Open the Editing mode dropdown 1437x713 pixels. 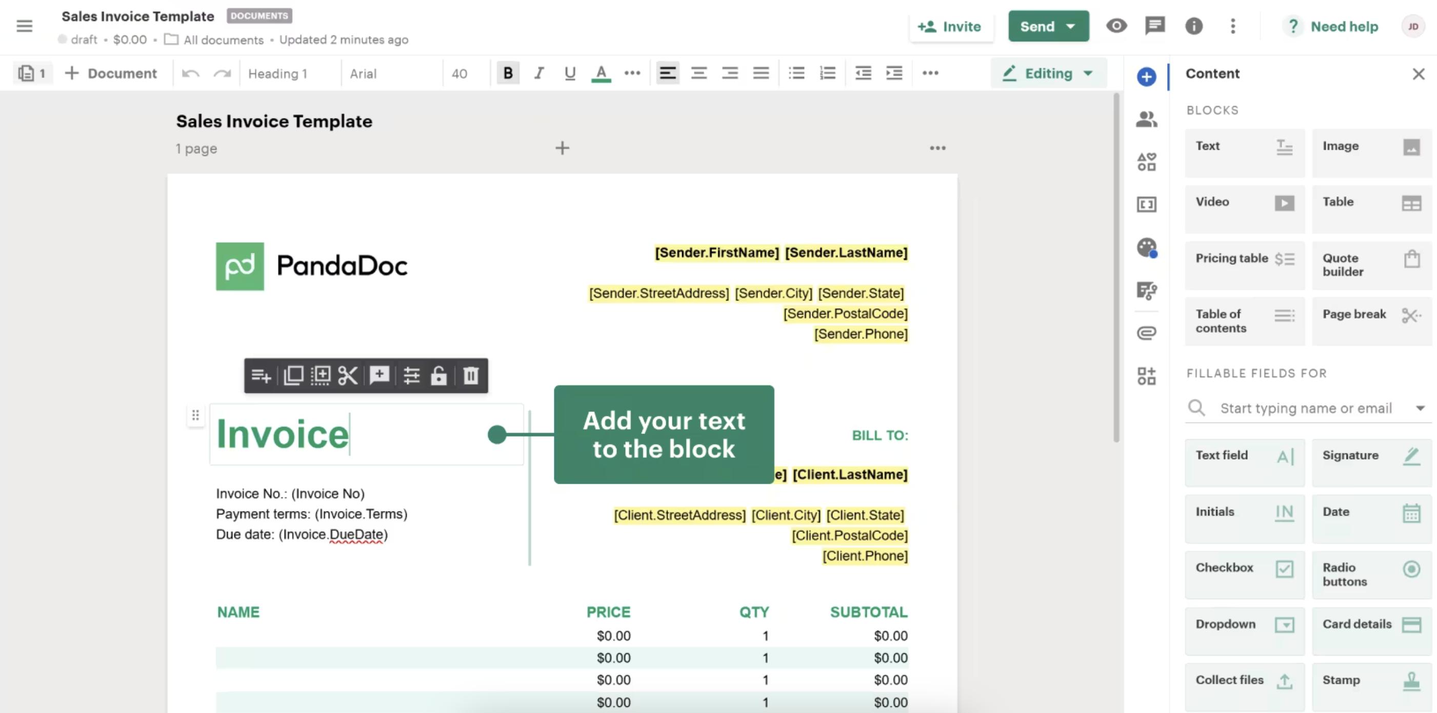1048,73
